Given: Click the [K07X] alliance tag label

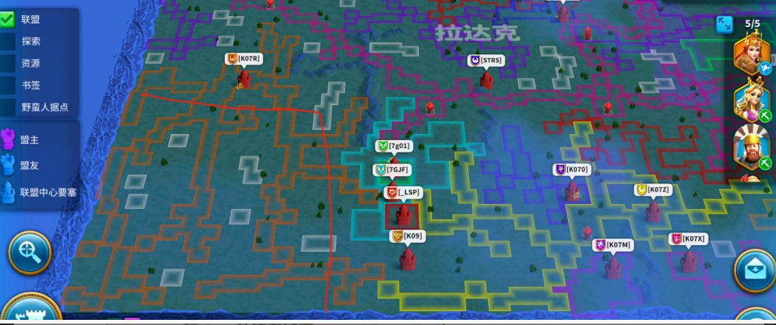Looking at the screenshot, I should coord(688,238).
